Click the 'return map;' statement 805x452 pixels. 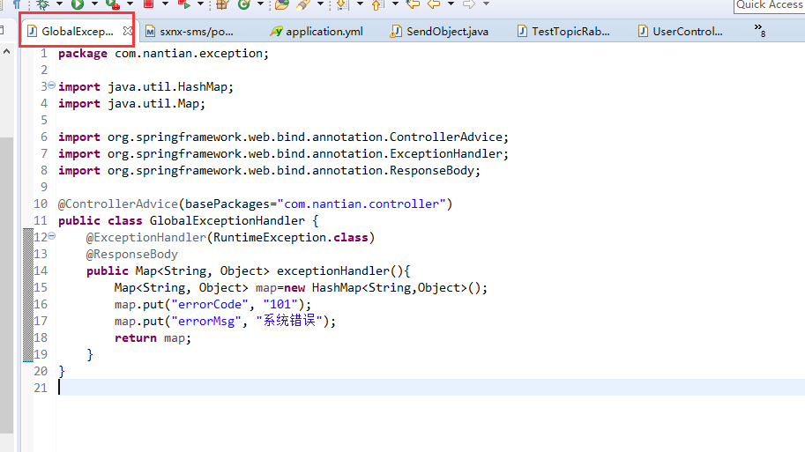tap(153, 338)
